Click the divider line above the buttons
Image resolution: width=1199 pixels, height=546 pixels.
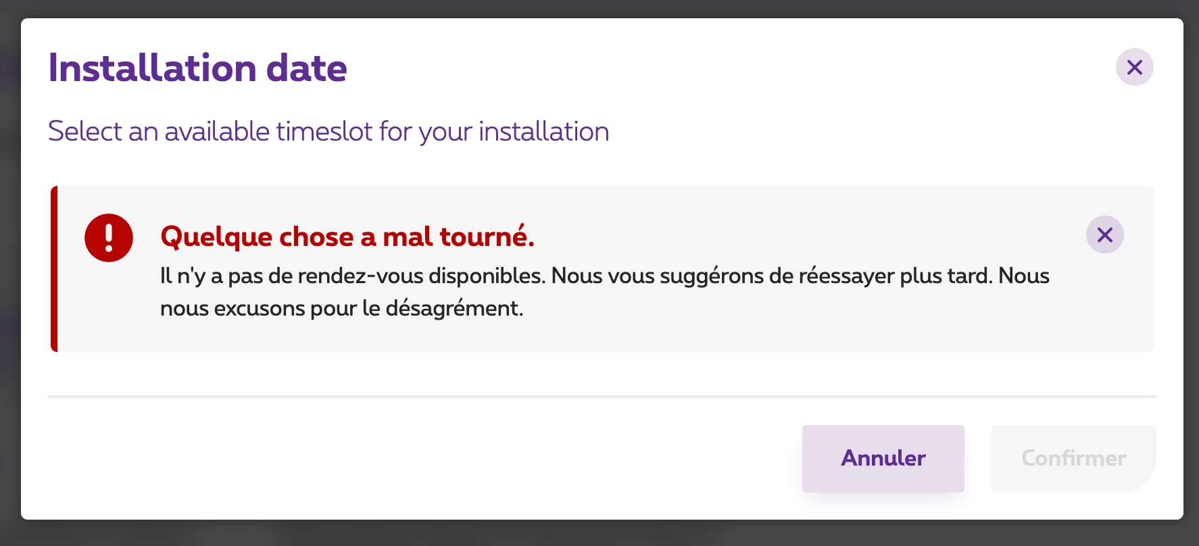[602, 397]
